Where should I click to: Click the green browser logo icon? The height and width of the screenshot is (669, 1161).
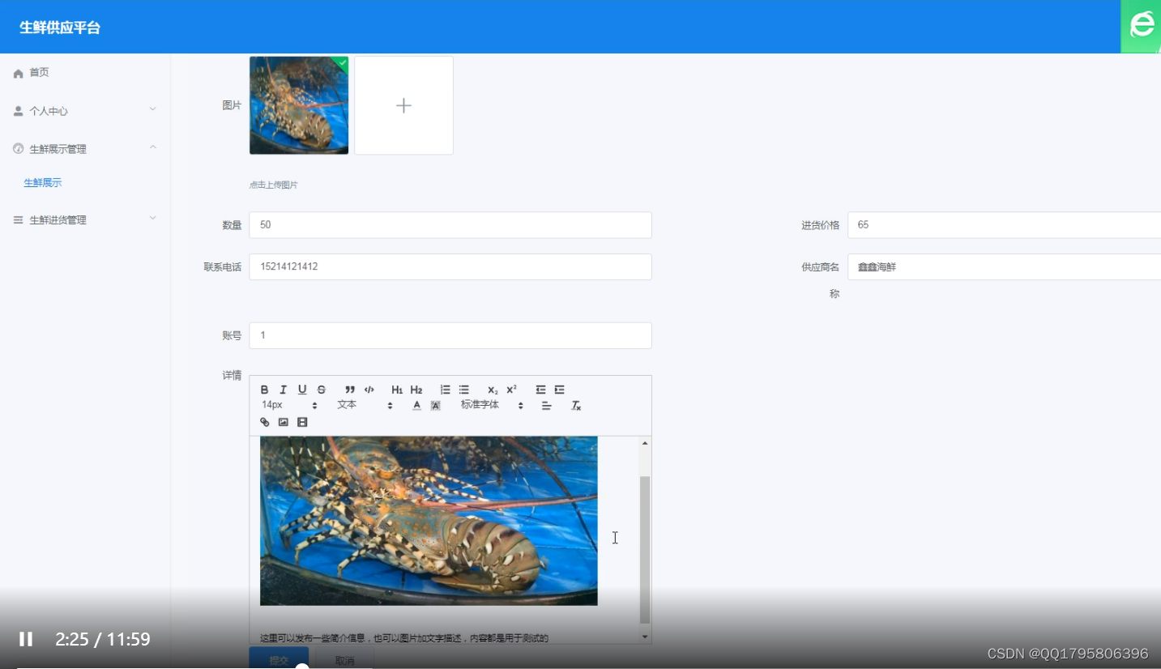1142,25
